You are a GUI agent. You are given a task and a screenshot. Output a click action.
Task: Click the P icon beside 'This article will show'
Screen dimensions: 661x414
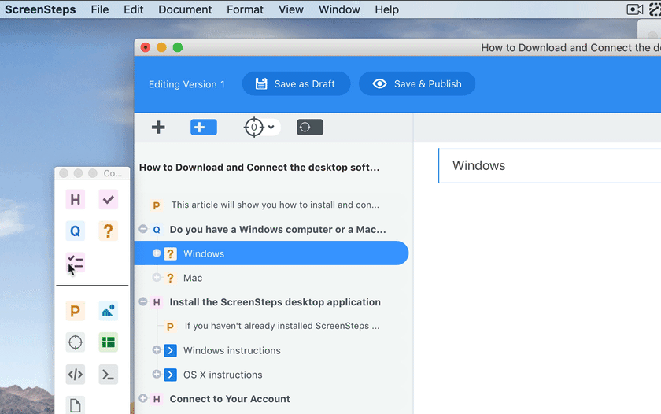pos(157,205)
